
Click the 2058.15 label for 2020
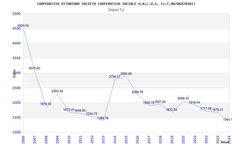click(183, 99)
